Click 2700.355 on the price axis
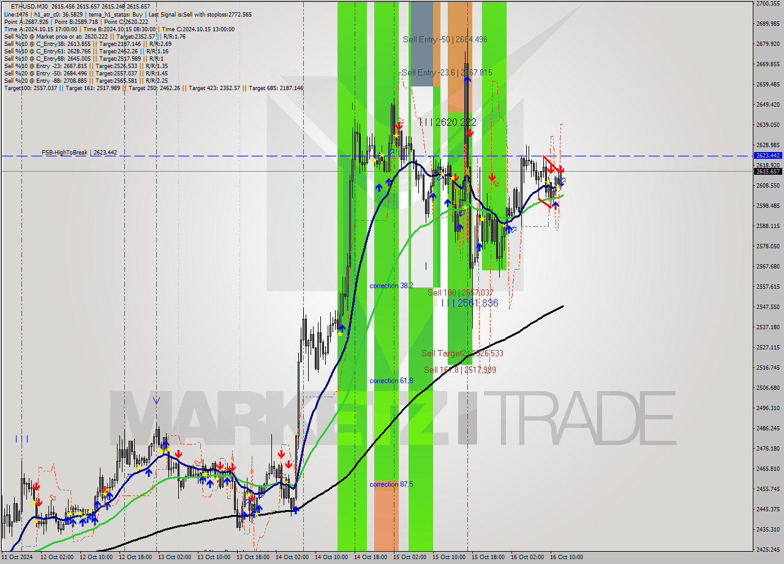 pyautogui.click(x=768, y=4)
